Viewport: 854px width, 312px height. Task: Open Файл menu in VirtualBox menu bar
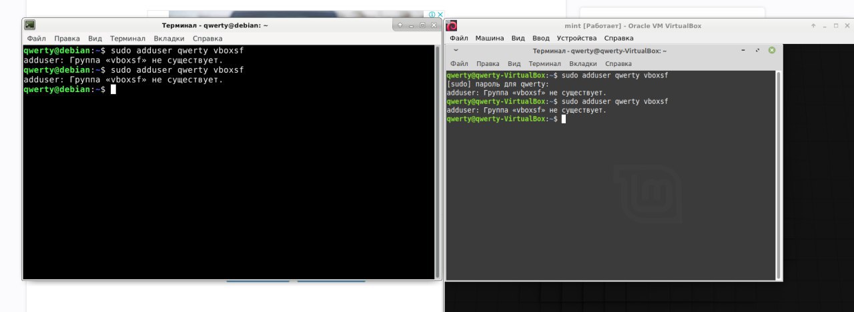(459, 38)
